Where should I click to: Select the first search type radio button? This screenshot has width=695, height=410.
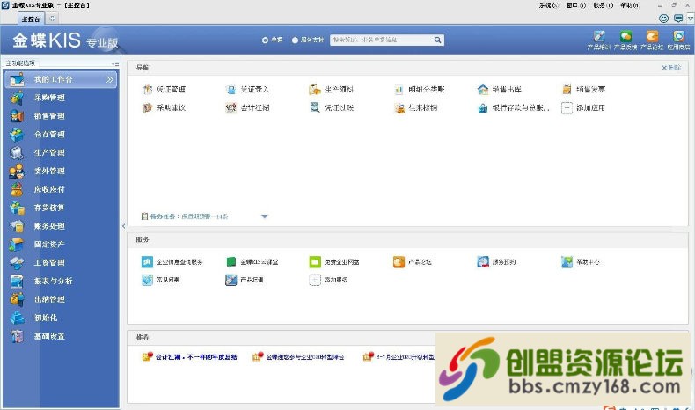tap(265, 40)
